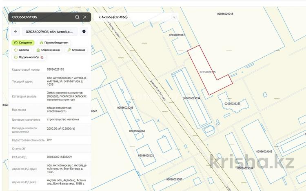Viewport: 306px width, 191px height.
Task: Click the Правообладатели tab people icon
Action: tap(41, 43)
